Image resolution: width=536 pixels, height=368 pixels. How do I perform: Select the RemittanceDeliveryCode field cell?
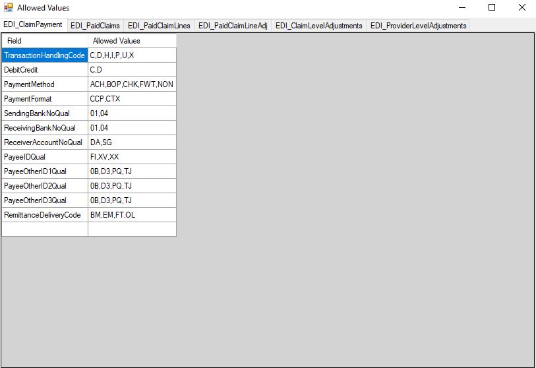click(45, 215)
